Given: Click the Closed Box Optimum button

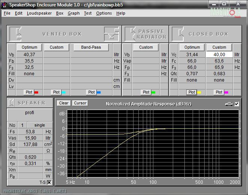Looking at the screenshot, I should (x=192, y=47).
